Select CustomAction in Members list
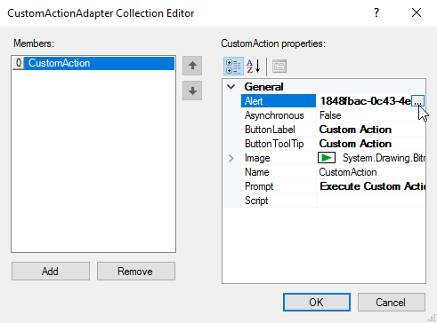Viewport: 437px width, 323px height. [93, 63]
